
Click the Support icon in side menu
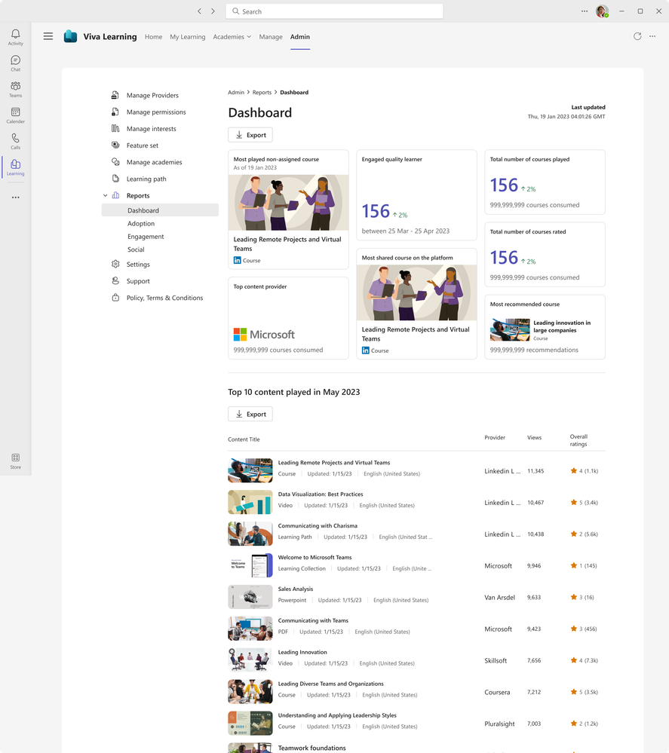tap(115, 281)
